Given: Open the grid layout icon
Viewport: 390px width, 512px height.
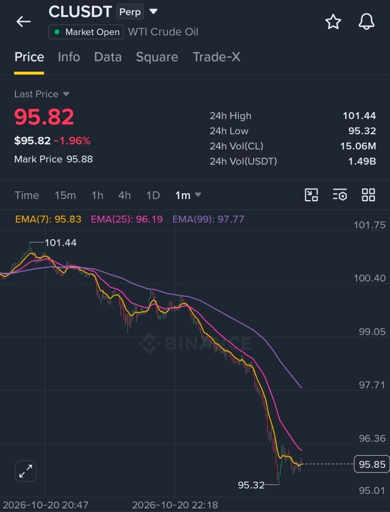Looking at the screenshot, I should coord(368,195).
